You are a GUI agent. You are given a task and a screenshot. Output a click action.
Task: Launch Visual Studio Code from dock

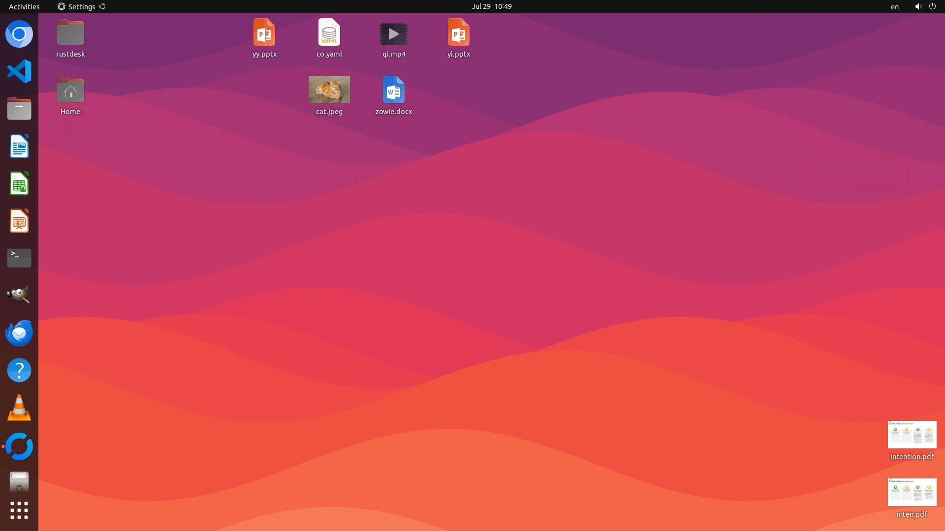(x=19, y=72)
